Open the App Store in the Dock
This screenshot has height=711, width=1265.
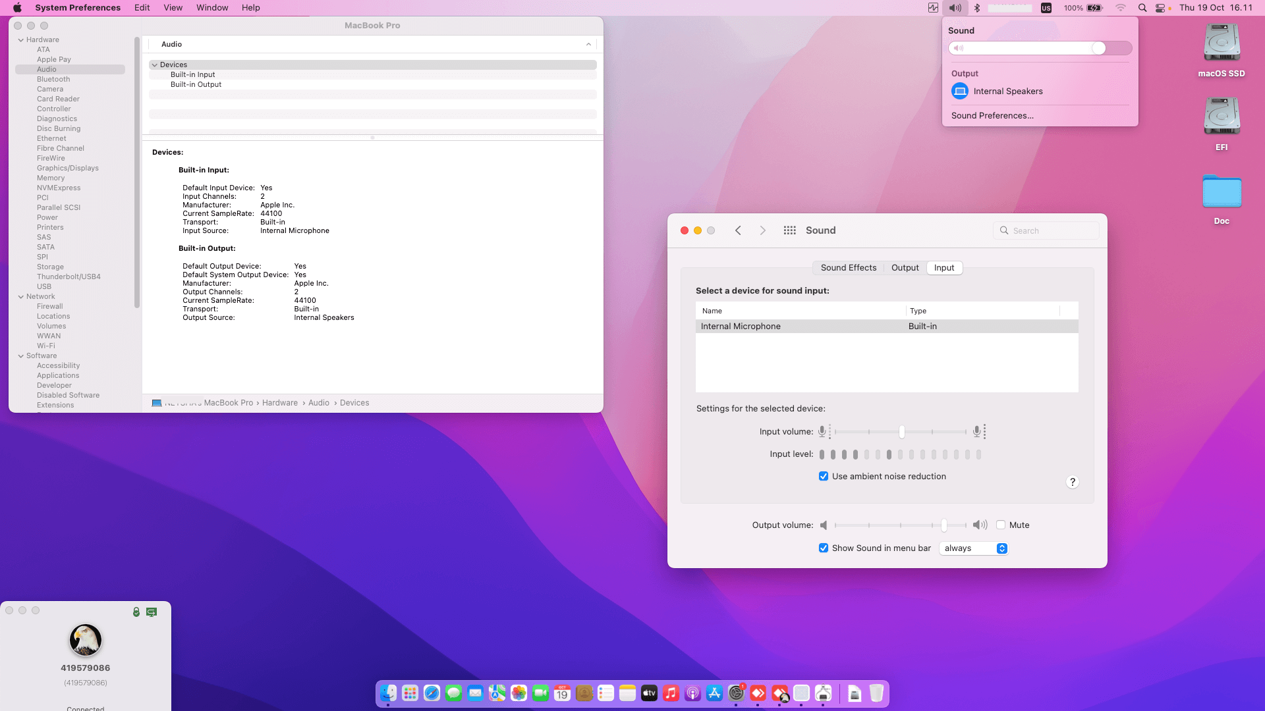[714, 693]
